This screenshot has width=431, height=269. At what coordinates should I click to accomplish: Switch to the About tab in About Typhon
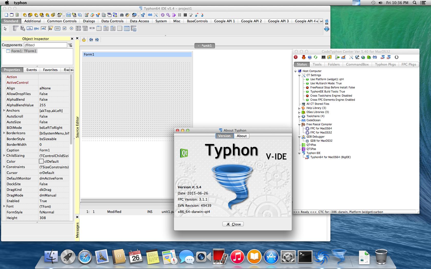tap(242, 136)
